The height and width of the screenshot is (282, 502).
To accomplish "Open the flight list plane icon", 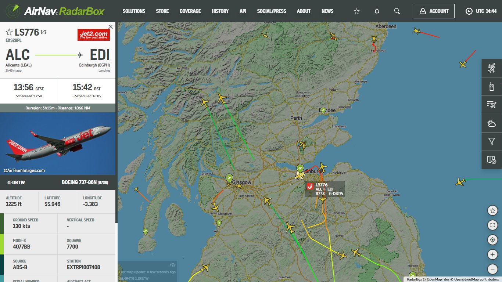I will click(x=491, y=105).
